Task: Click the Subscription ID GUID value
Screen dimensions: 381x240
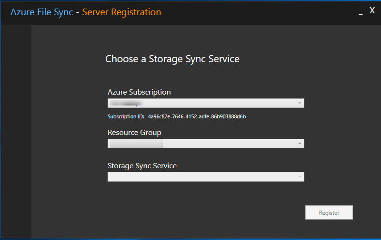Action: (x=197, y=116)
